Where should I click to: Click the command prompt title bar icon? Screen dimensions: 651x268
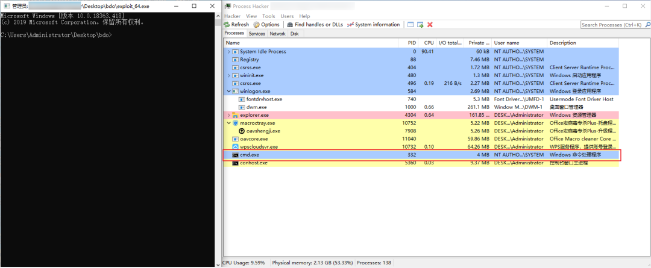click(x=7, y=6)
